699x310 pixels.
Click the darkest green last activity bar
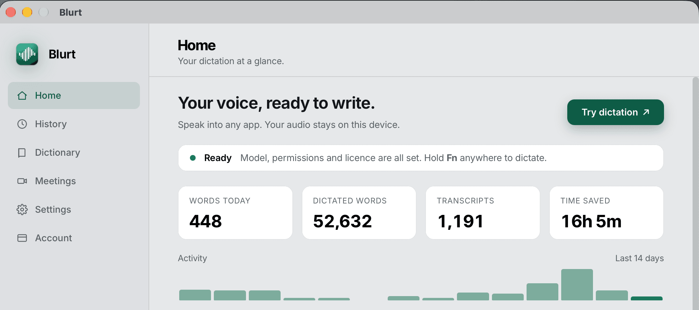(647, 298)
